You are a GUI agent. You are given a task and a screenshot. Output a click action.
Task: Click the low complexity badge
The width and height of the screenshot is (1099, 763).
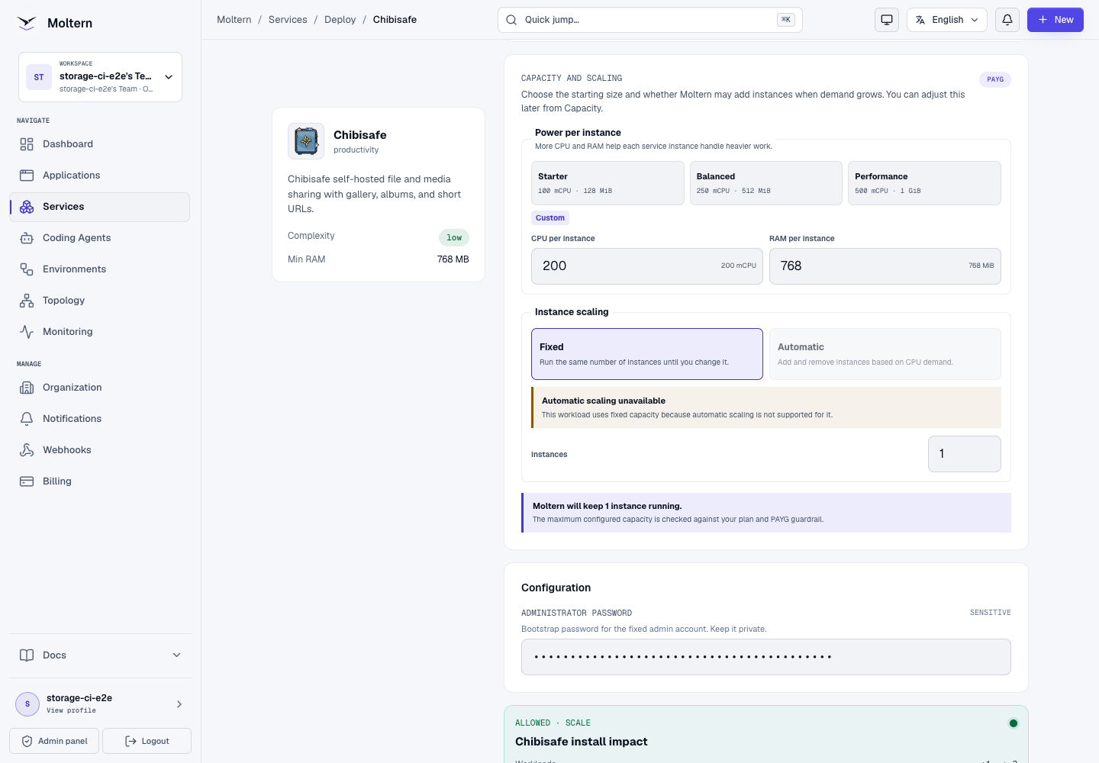click(x=454, y=238)
